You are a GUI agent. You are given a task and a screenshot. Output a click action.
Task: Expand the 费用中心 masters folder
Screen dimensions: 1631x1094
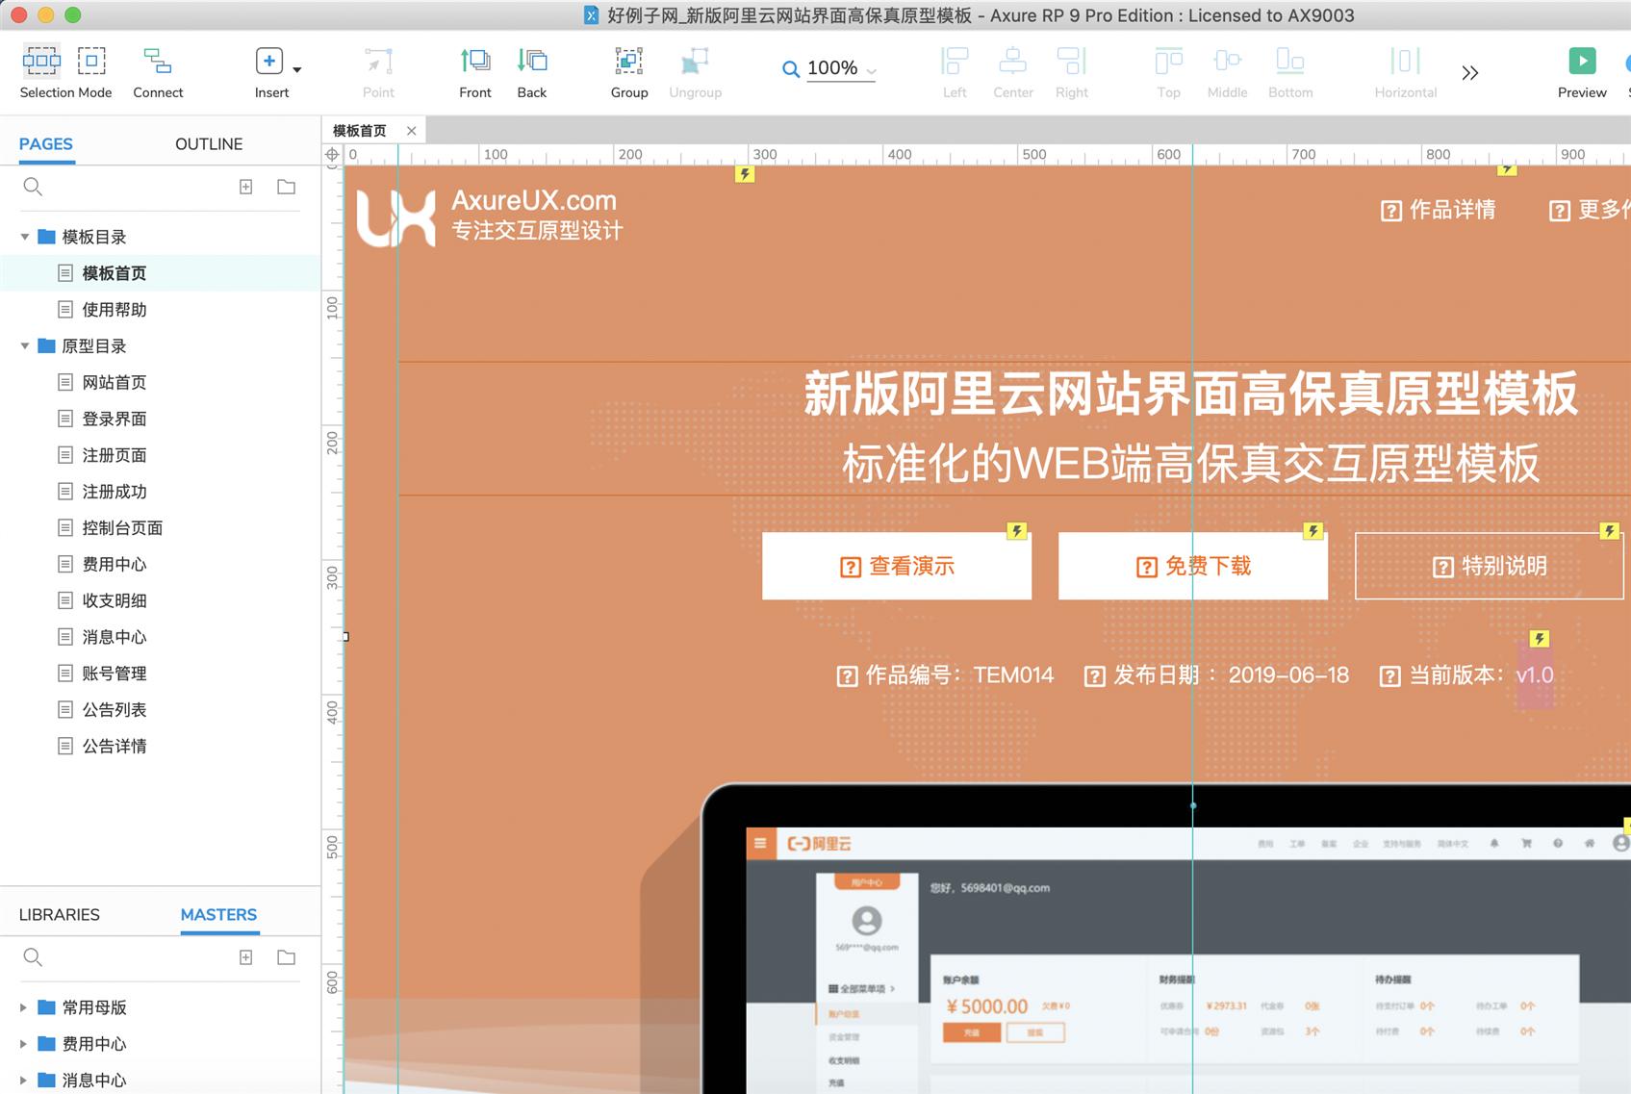click(24, 1044)
